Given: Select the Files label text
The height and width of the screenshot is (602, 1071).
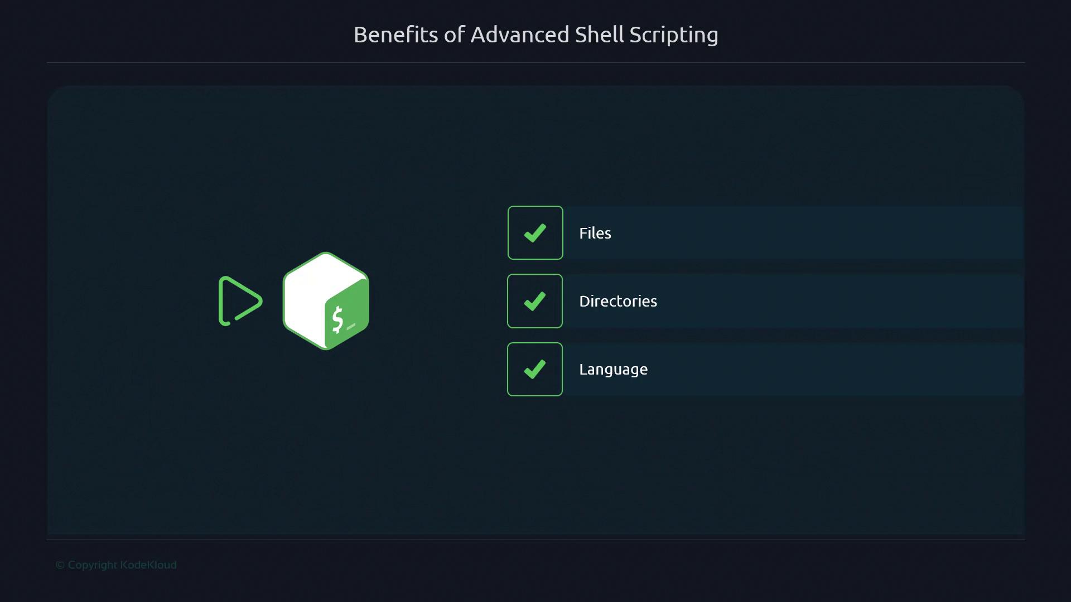Looking at the screenshot, I should tap(595, 233).
